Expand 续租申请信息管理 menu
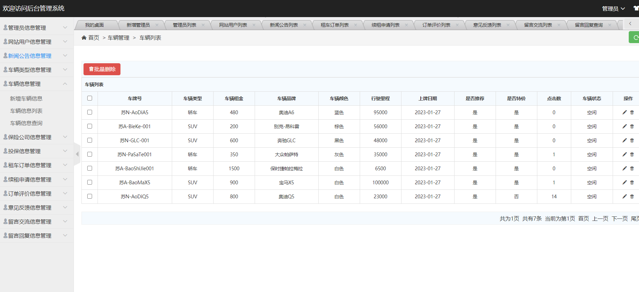639x292 pixels. 37,180
